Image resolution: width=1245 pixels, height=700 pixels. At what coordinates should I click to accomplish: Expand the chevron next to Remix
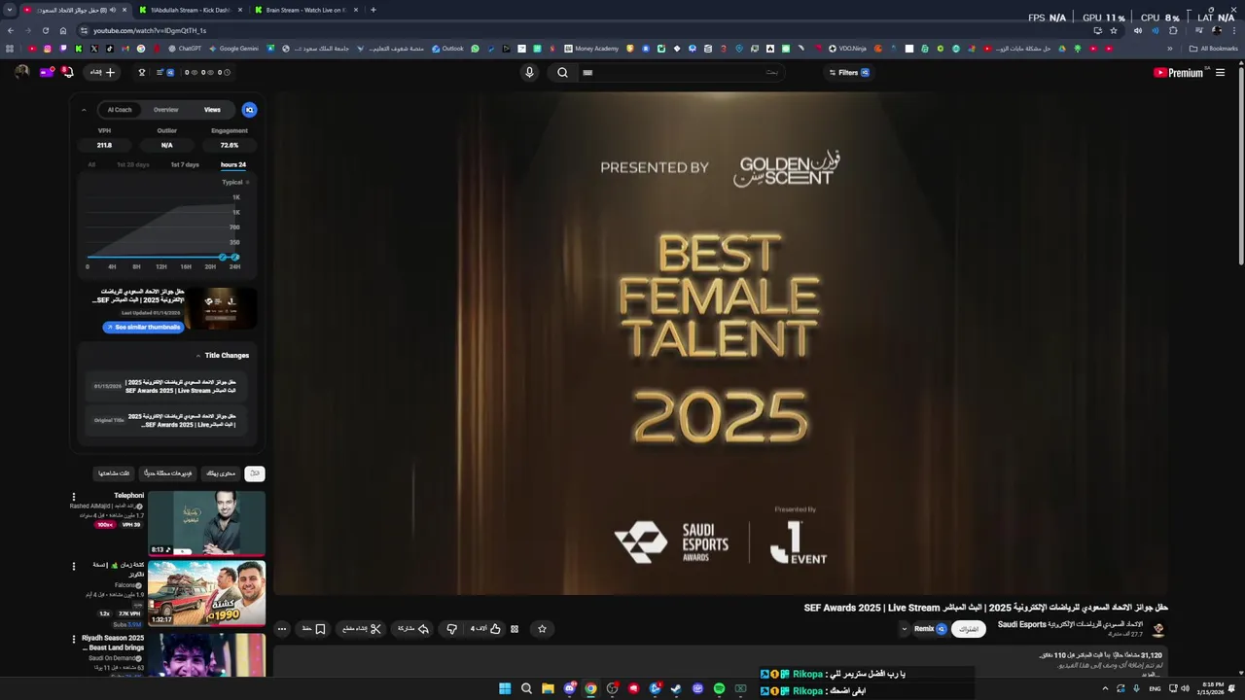pos(904,629)
